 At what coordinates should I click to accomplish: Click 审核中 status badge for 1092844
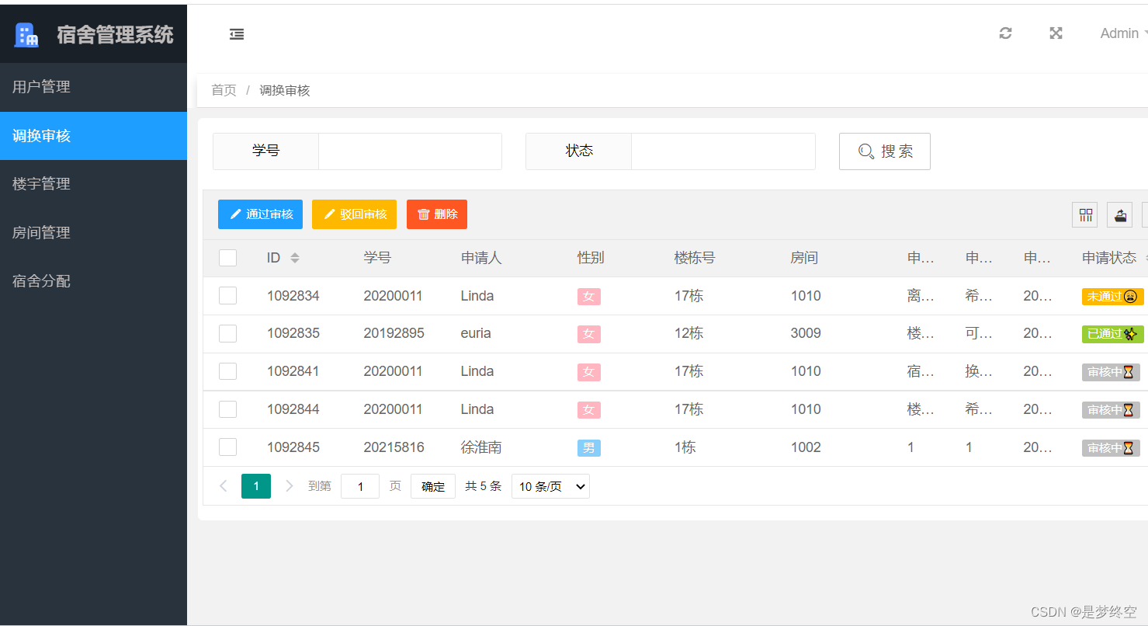pos(1111,410)
